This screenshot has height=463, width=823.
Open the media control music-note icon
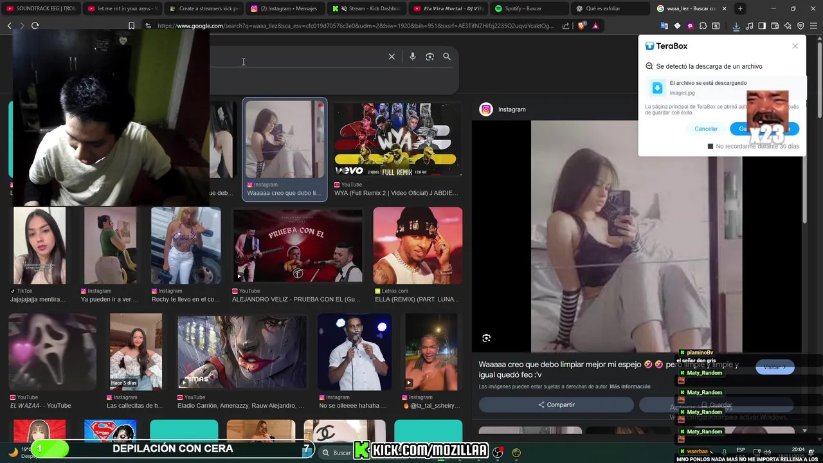[x=749, y=26]
